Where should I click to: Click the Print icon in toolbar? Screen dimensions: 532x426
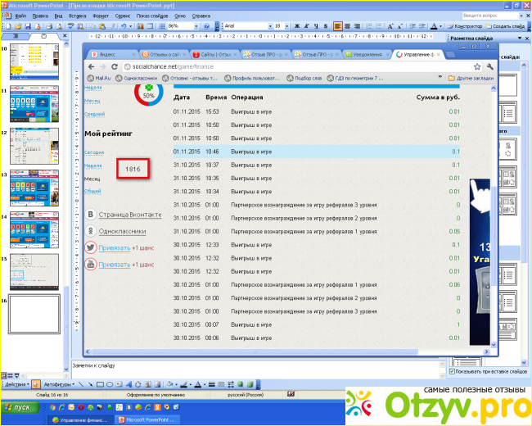pyautogui.click(x=49, y=26)
